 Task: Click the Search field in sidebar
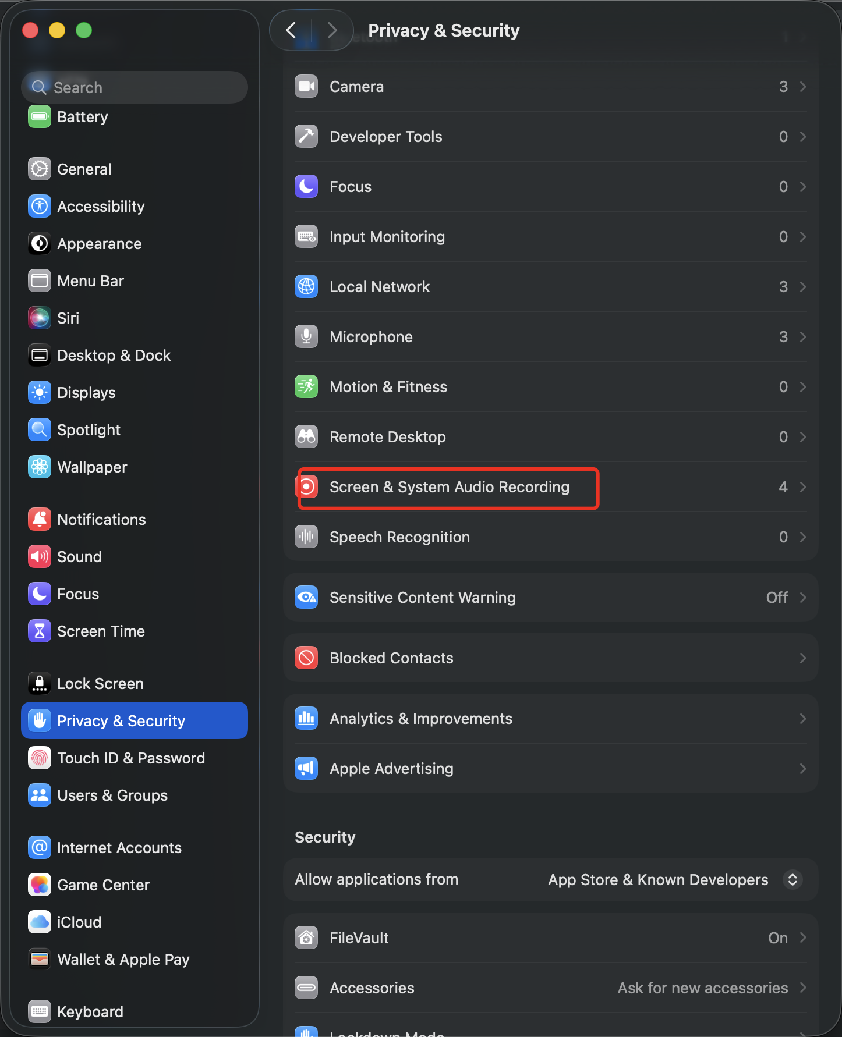coord(135,87)
